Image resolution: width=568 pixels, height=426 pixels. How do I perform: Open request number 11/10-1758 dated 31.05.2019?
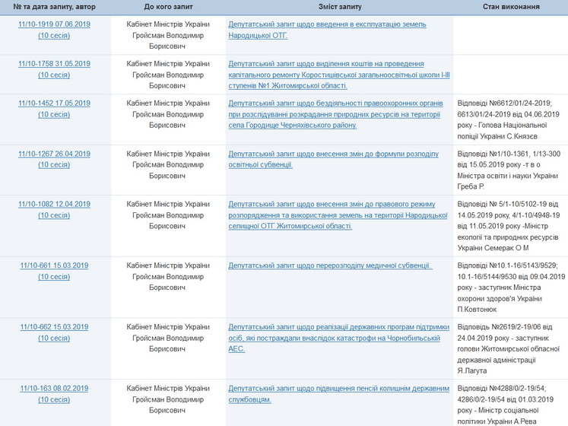click(x=54, y=63)
